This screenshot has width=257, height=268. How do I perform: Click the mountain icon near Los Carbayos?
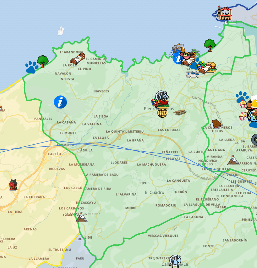point(82,217)
